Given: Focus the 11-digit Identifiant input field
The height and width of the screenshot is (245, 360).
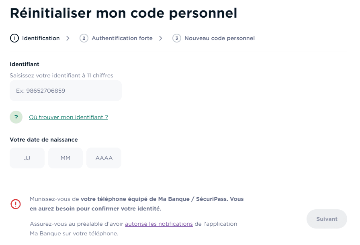Looking at the screenshot, I should [x=65, y=91].
